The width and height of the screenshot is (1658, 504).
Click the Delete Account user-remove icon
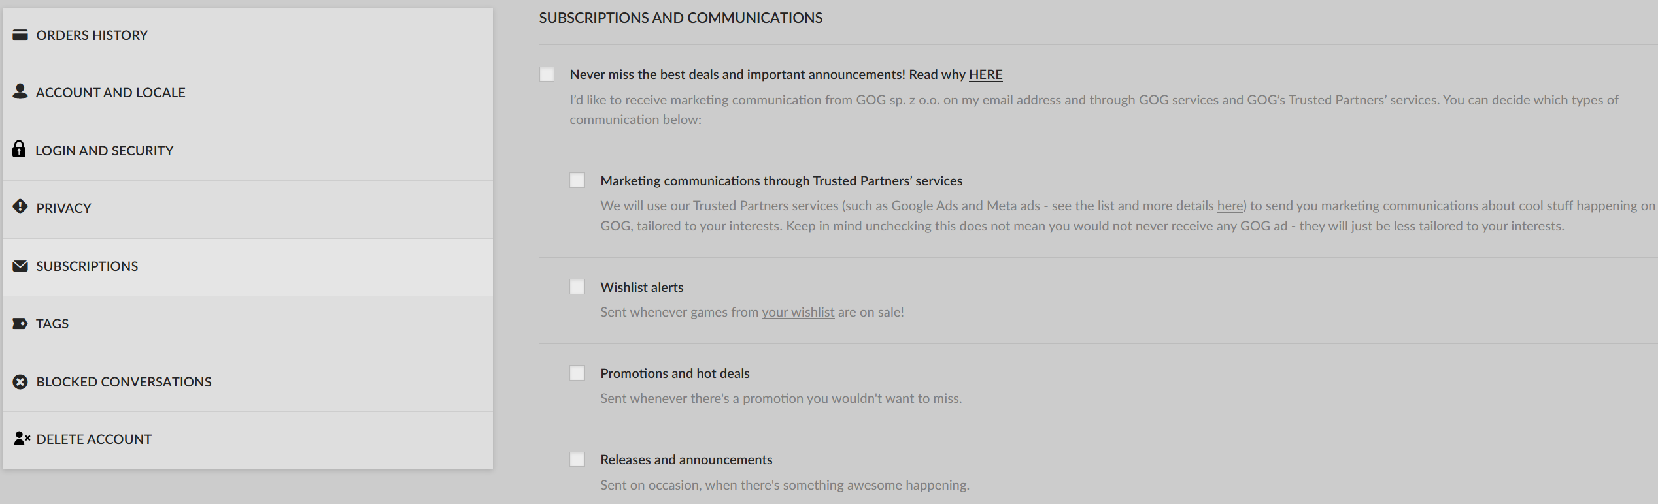(x=22, y=438)
